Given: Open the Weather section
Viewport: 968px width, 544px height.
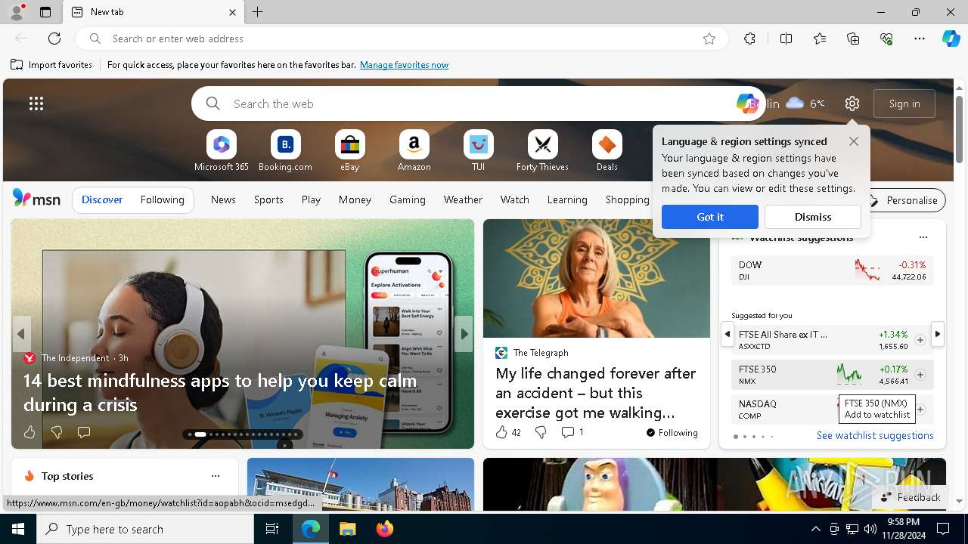Looking at the screenshot, I should click(x=463, y=199).
